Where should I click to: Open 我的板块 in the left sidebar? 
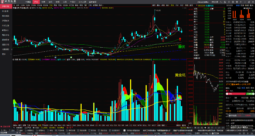click(x=5, y=16)
